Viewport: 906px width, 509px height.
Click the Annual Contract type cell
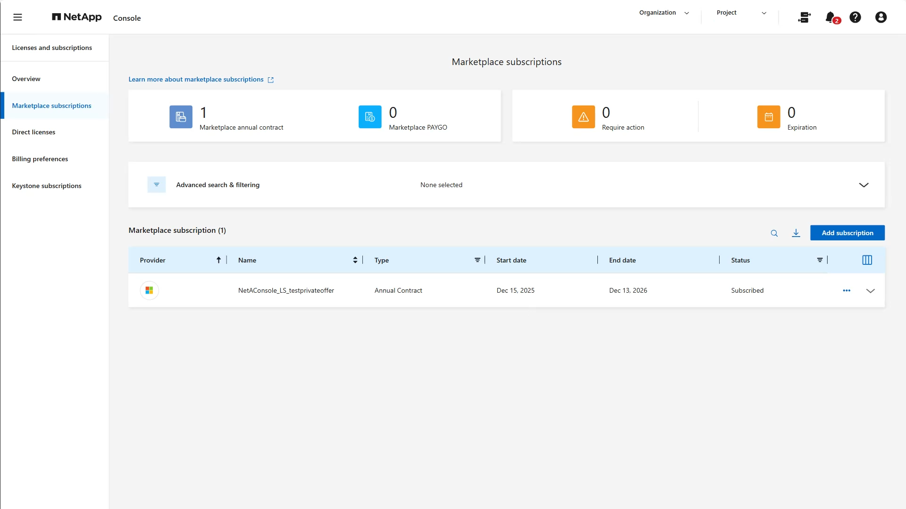[x=398, y=291]
